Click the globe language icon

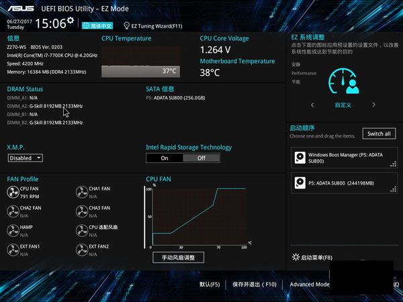tap(86, 26)
